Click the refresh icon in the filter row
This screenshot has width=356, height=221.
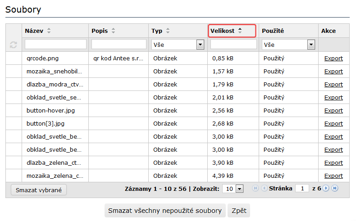pyautogui.click(x=14, y=45)
